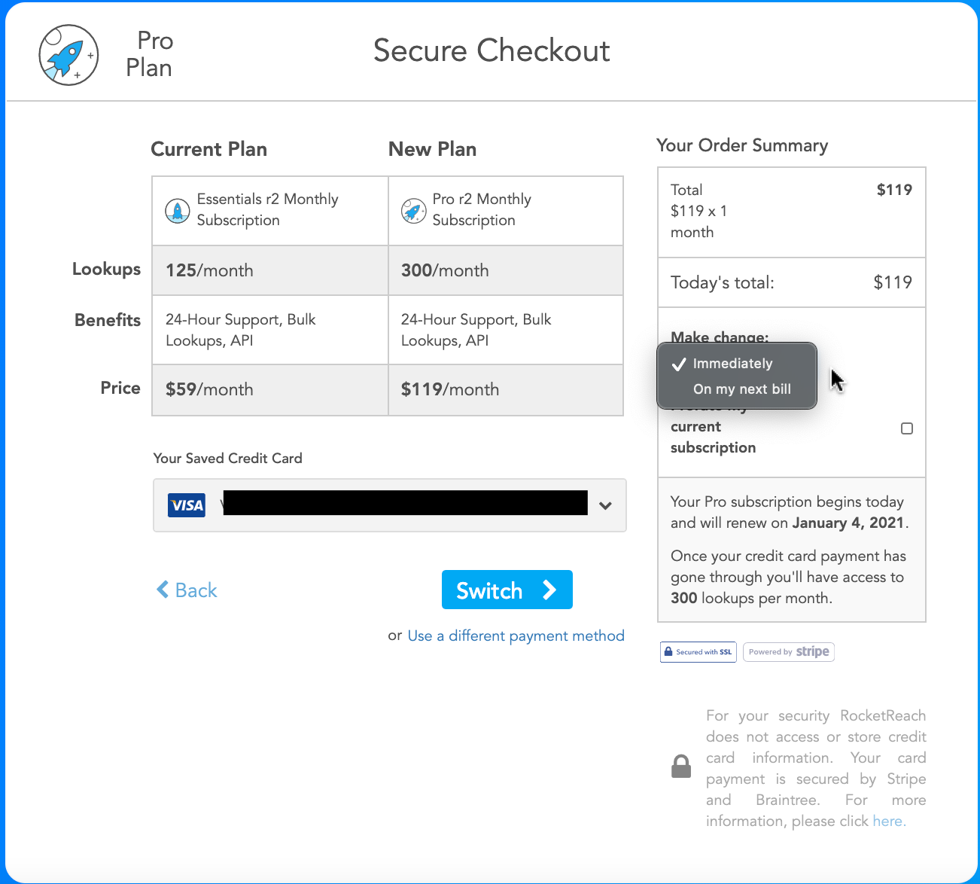Viewport: 980px width, 884px height.
Task: Click the Essentials r2 Monthly Subscription cell
Action: 270,211
